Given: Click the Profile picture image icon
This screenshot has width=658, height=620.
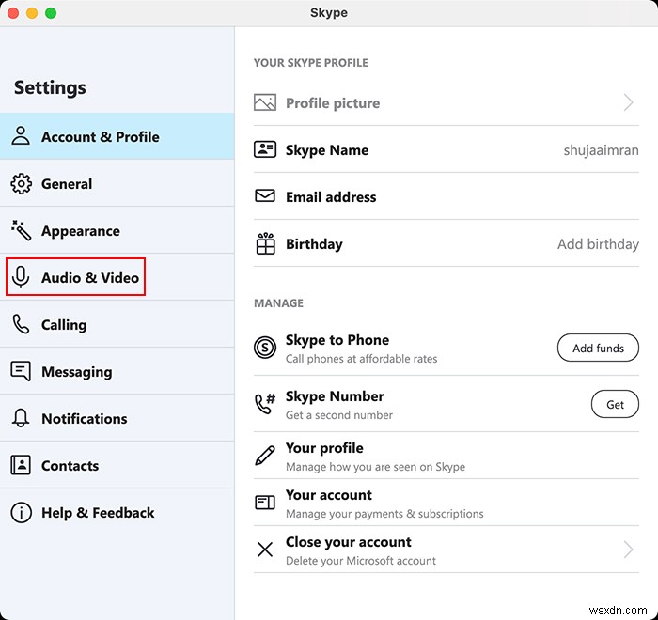Looking at the screenshot, I should click(265, 102).
